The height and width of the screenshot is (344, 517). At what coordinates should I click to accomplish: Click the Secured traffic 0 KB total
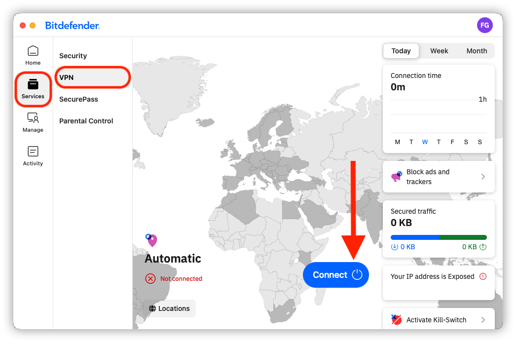(401, 223)
